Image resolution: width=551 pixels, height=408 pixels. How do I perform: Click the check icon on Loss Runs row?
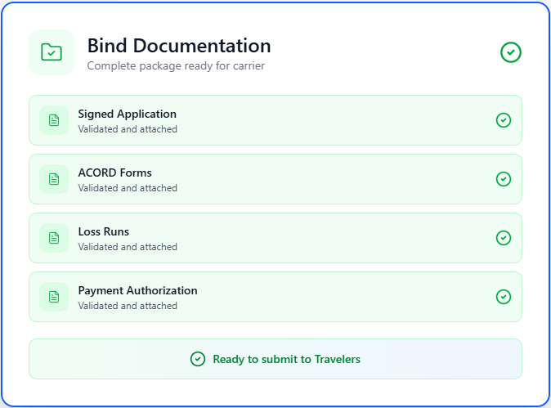click(504, 238)
